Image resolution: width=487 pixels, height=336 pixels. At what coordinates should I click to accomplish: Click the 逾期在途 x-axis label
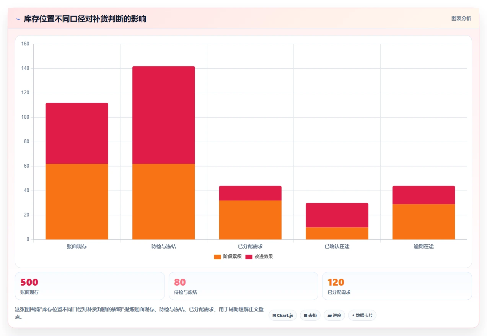[x=424, y=247]
